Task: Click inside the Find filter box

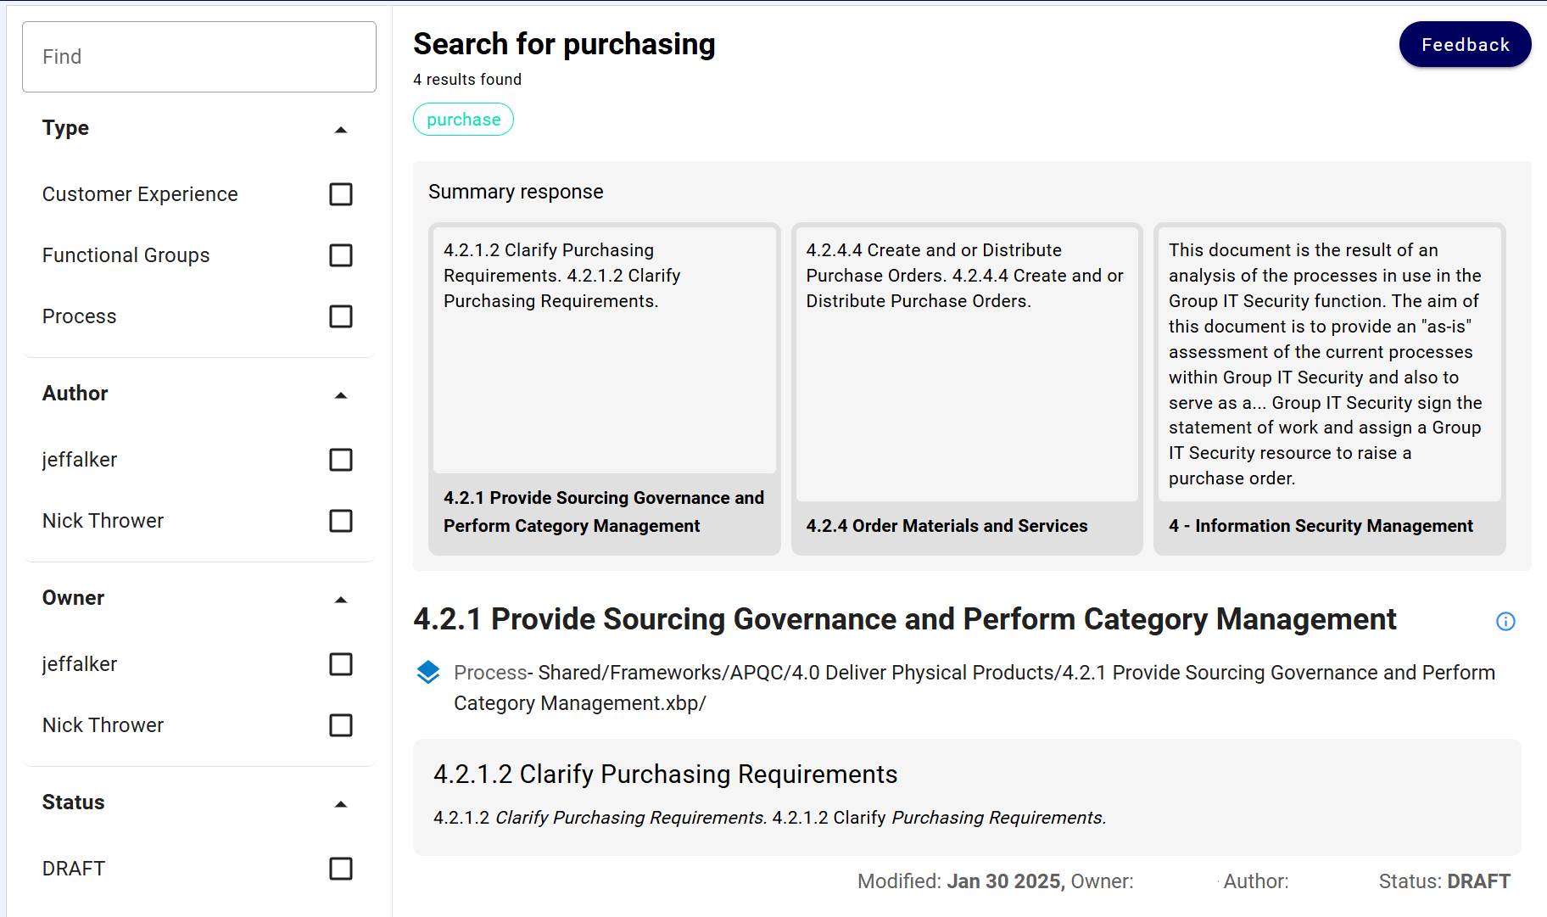Action: point(198,57)
